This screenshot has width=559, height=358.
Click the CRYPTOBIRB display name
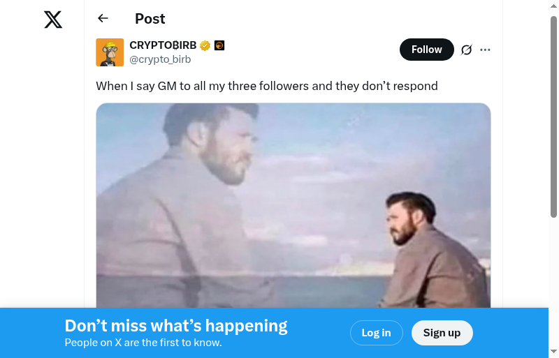coord(163,45)
